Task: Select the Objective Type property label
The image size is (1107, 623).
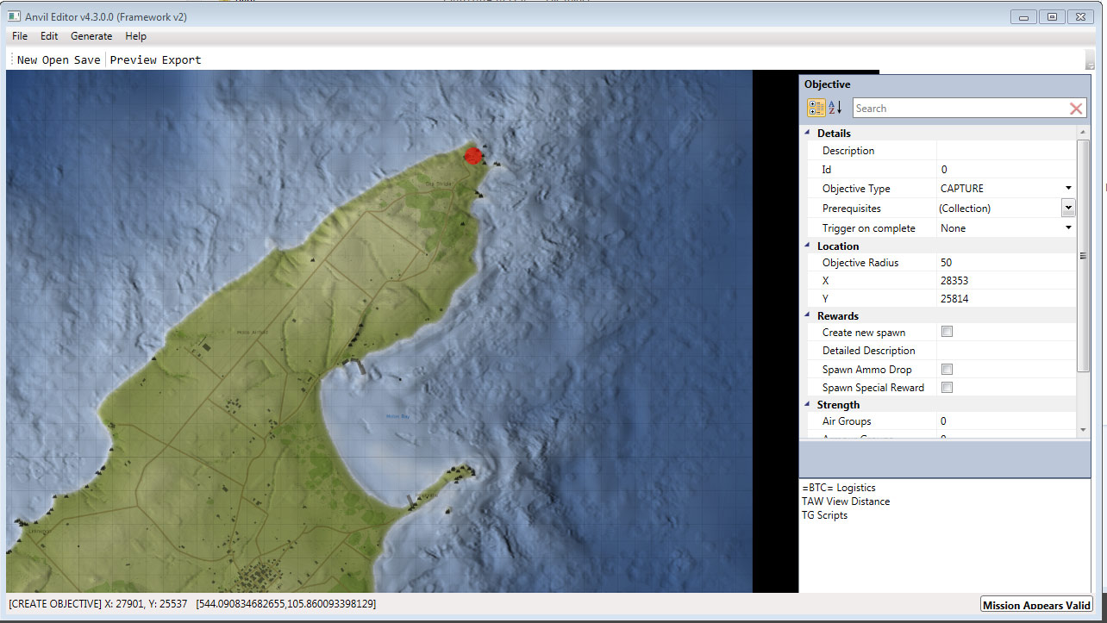Action: (x=856, y=188)
